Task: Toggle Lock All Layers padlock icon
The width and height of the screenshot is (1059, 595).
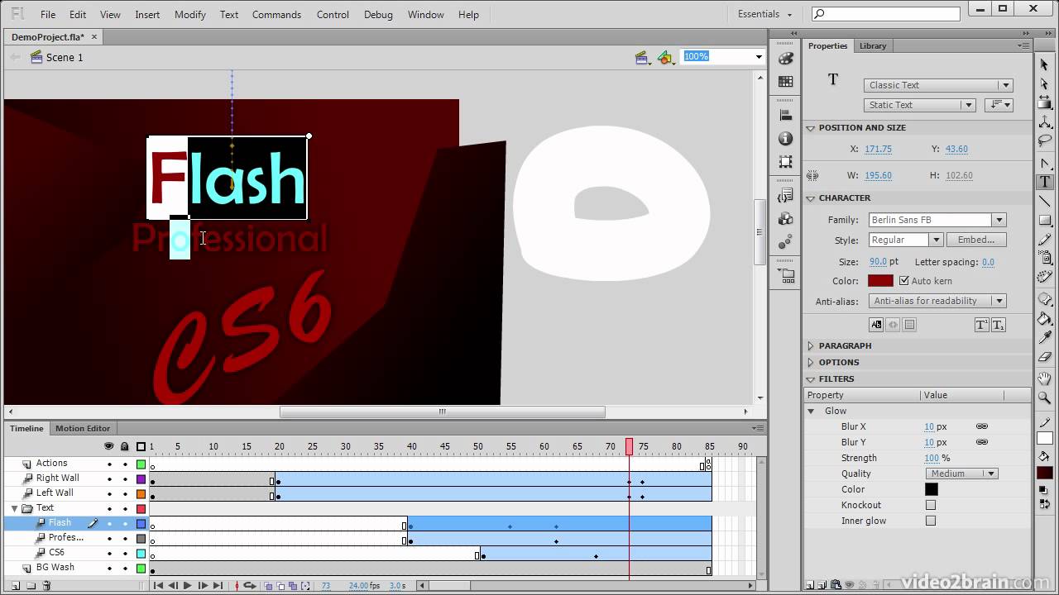Action: pos(125,446)
